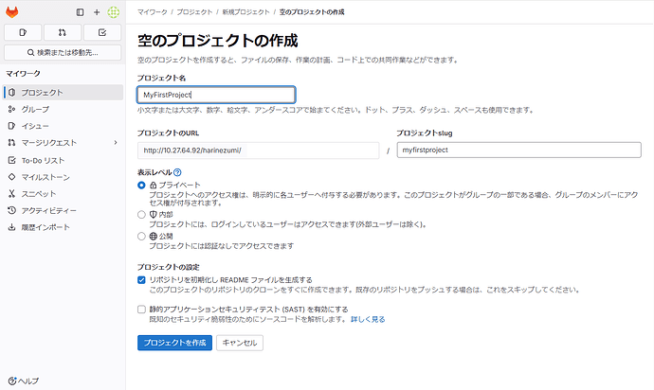
Task: Open To-Do list shortcut icon
Action: pyautogui.click(x=102, y=31)
